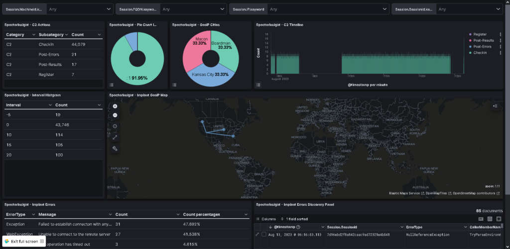This screenshot has width=510, height=249.
Task: Toggle legend in C2 Timeline panel
Action: [258, 85]
